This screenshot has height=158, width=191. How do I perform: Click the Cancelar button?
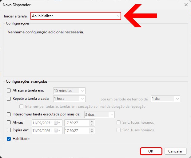pyautogui.click(x=175, y=151)
